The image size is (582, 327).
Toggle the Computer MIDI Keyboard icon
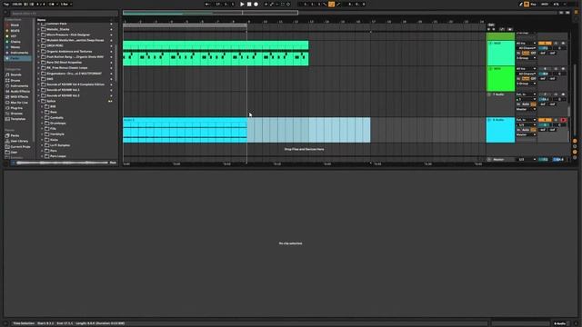click(527, 4)
